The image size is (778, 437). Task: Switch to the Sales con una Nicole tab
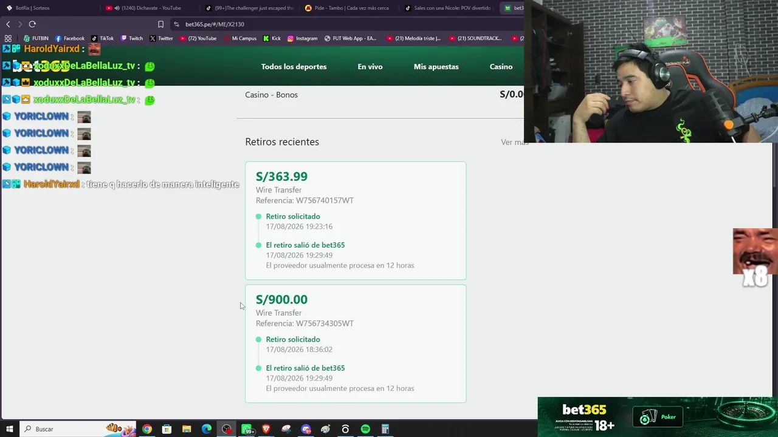click(449, 8)
